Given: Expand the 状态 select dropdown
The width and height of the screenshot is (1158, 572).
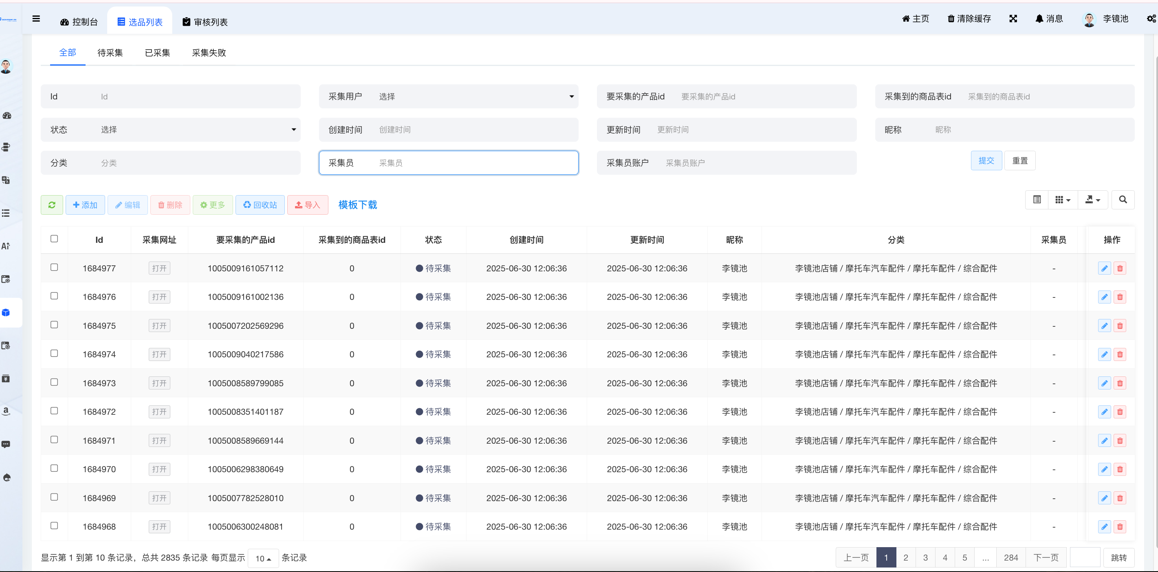Looking at the screenshot, I should coord(197,130).
